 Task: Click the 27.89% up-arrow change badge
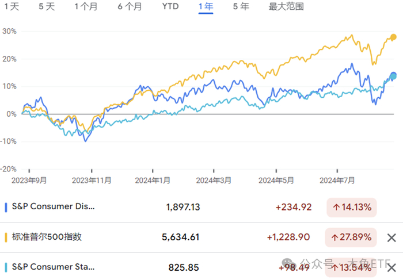pyautogui.click(x=351, y=237)
